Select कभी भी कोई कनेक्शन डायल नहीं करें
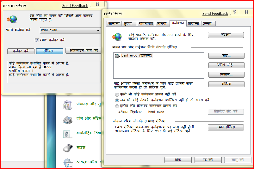254x169 pixels. (117, 94)
